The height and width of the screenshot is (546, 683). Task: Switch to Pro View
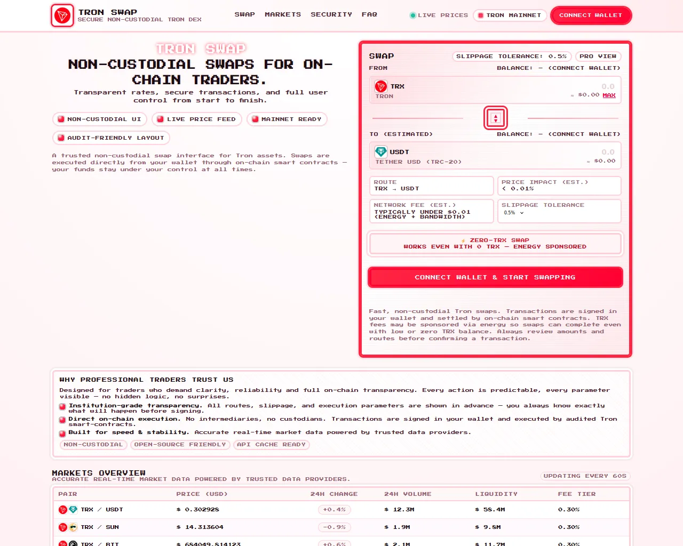[598, 57]
